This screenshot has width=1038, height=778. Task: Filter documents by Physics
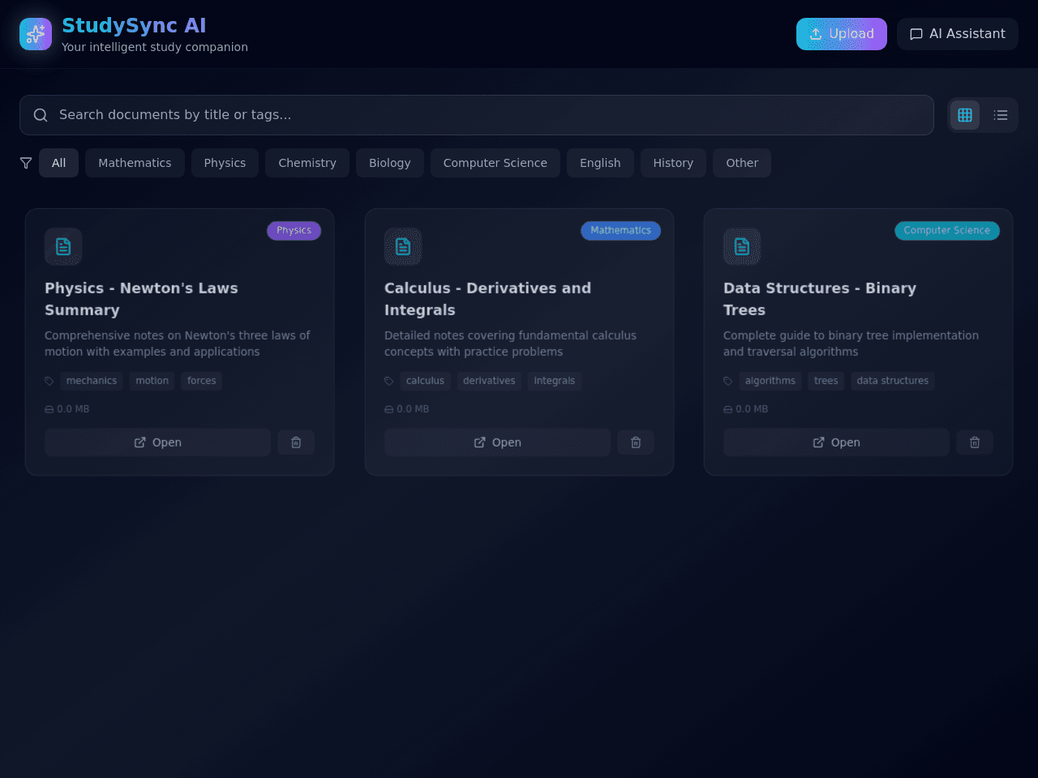(x=225, y=163)
